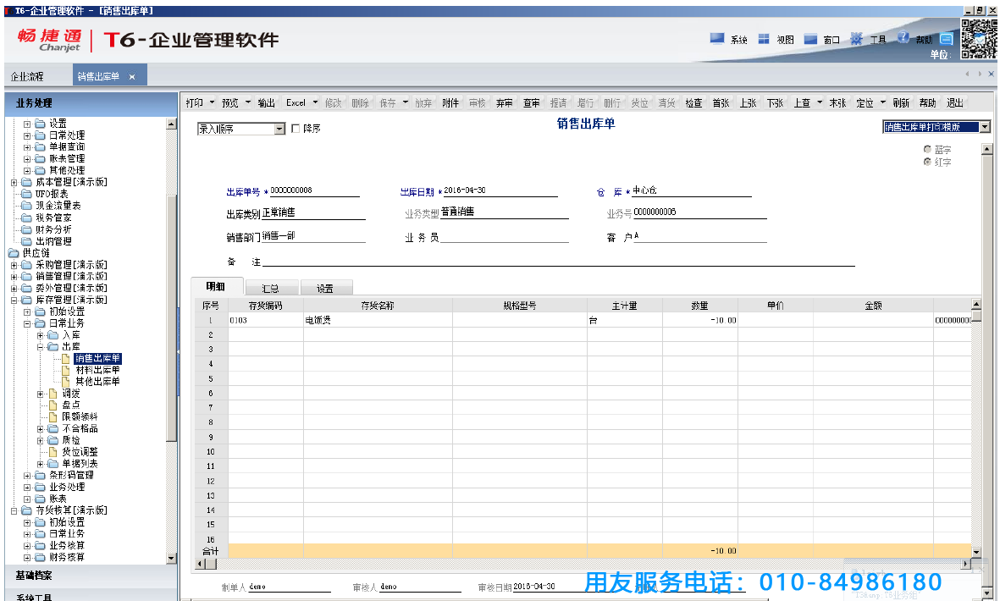Click the 弃审 toolbar button

(x=505, y=102)
